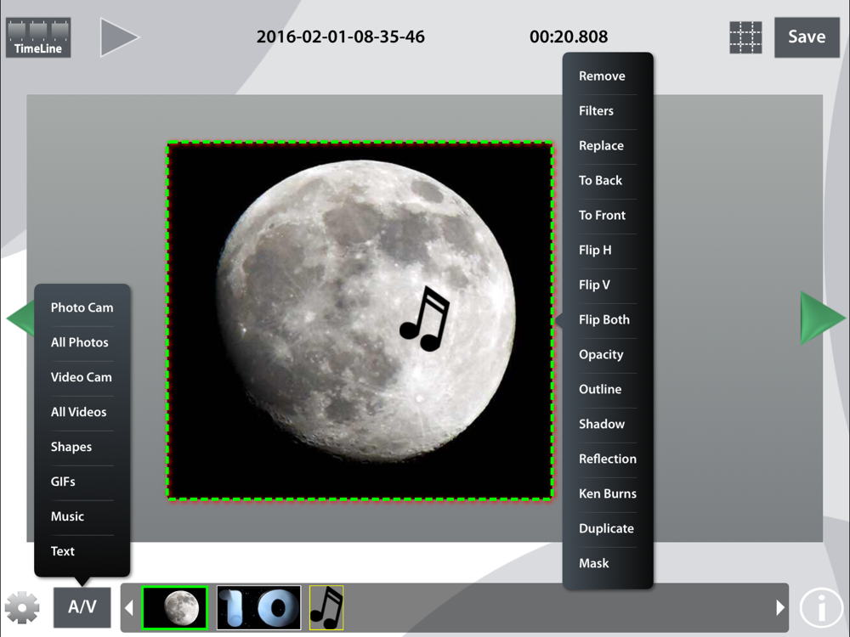Go to previous slide green arrow
Image resolution: width=850 pixels, height=637 pixels.
(x=20, y=318)
